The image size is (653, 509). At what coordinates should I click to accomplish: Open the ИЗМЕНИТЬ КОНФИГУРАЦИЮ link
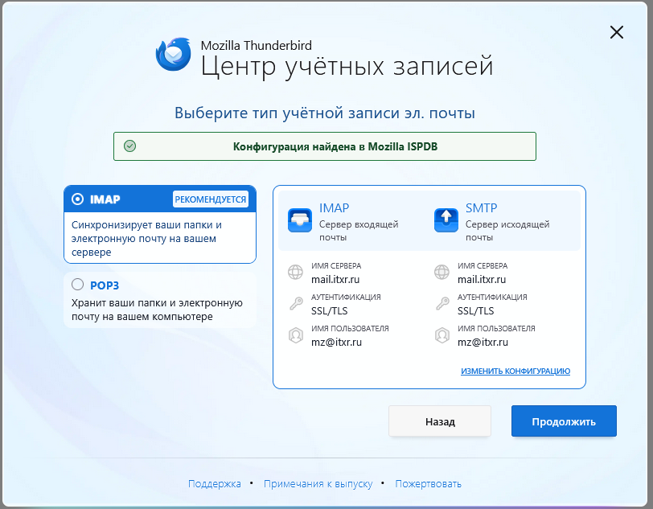(515, 371)
